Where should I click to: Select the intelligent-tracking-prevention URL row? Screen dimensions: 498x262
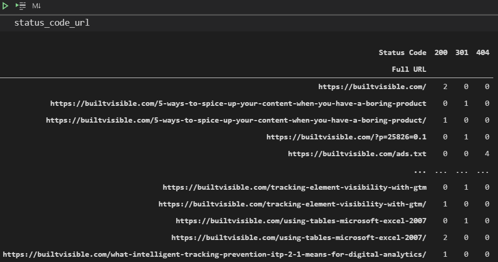(214, 255)
